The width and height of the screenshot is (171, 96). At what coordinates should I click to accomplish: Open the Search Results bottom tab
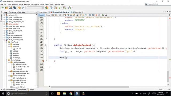pos(9,90)
